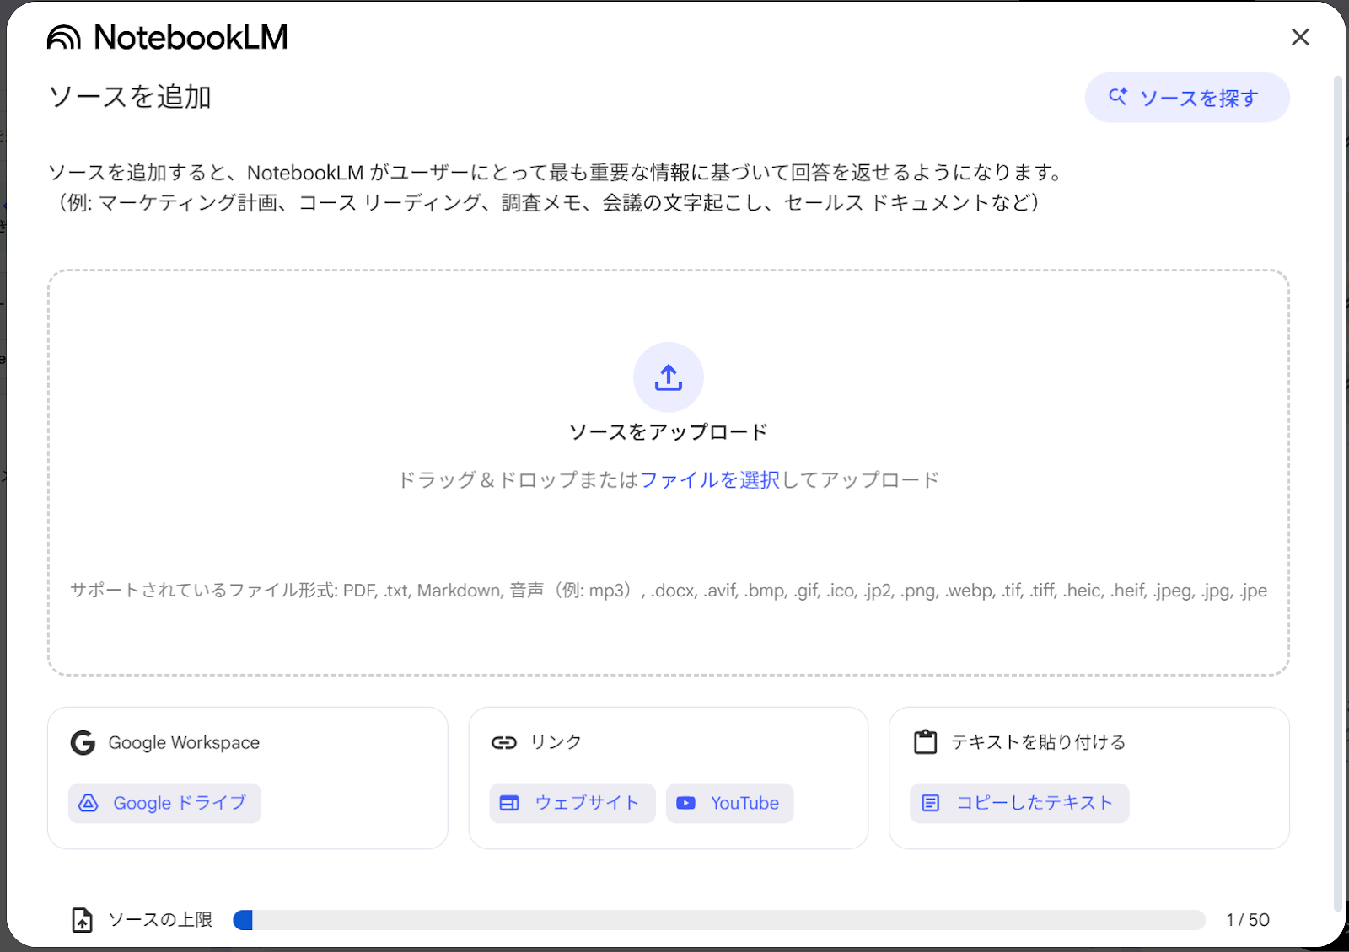The height and width of the screenshot is (952, 1349).
Task: Click the dialog's vertical scrollbar
Action: point(1338,493)
